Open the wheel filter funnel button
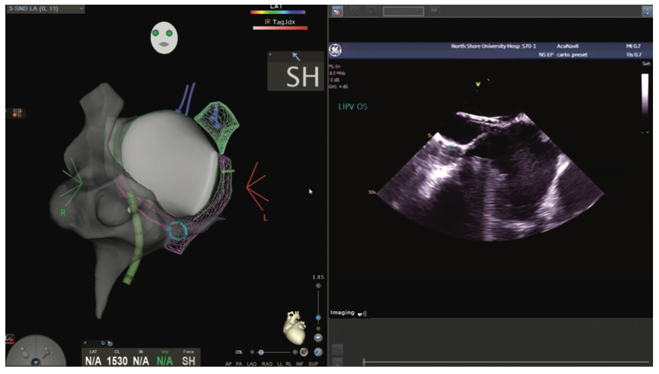Image resolution: width=659 pixels, height=374 pixels. (x=36, y=362)
